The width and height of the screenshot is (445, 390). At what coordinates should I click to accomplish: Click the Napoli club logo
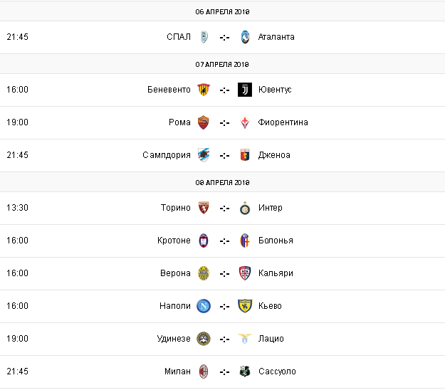(204, 306)
